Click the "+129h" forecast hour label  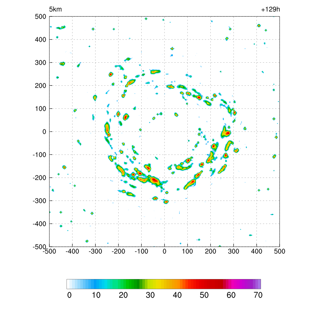pos(271,9)
